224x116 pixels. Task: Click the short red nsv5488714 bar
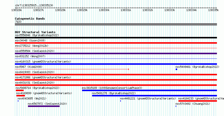(x=20, y=90)
